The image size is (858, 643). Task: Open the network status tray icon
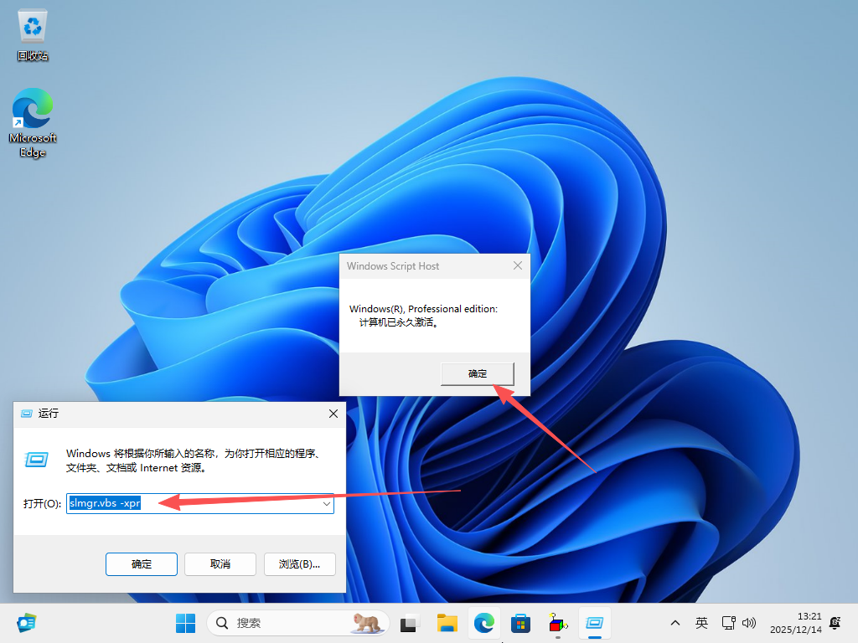click(x=728, y=623)
